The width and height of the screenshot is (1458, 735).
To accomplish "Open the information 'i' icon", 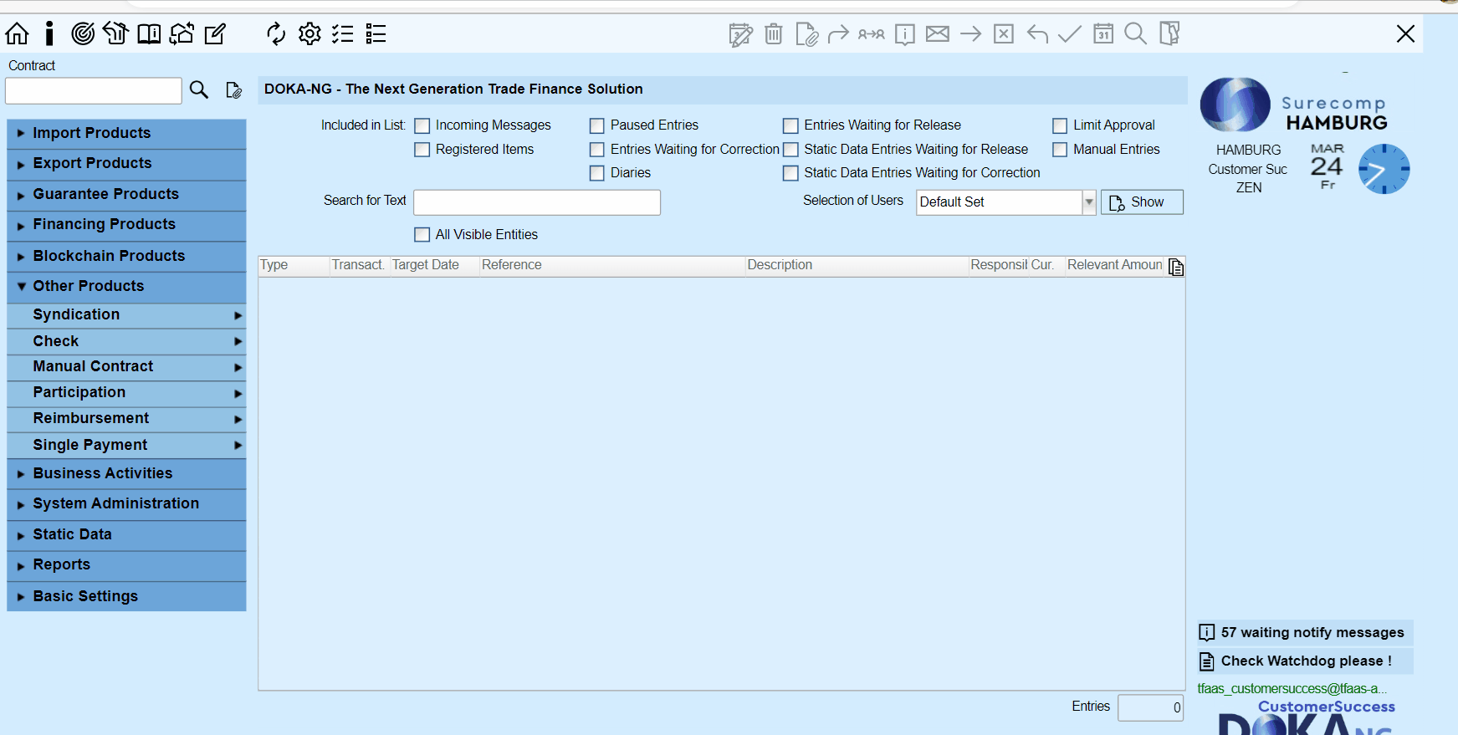I will 49,33.
